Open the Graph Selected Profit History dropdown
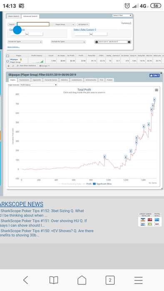This screenshot has width=164, height=291. tap(38, 85)
